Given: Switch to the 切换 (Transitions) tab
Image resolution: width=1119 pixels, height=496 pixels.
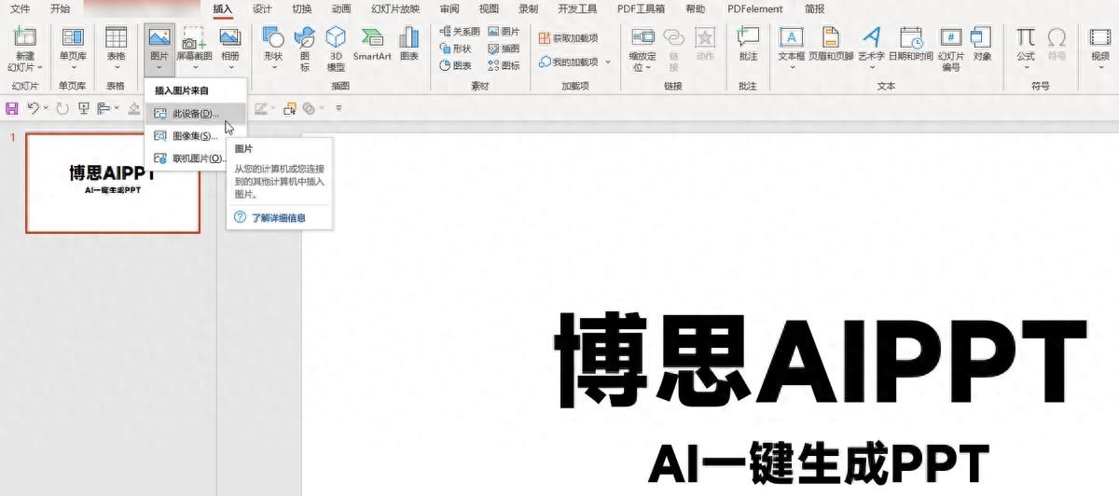Looking at the screenshot, I should pos(302,8).
